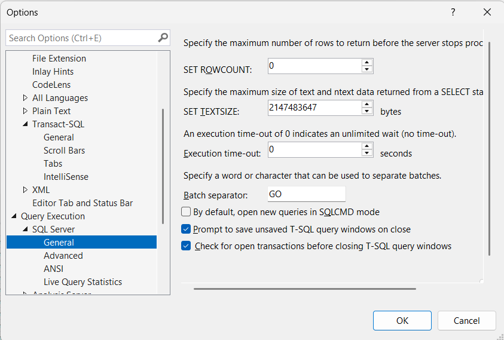Image resolution: width=504 pixels, height=340 pixels.
Task: Click the Batch separator text field
Action: click(307, 194)
